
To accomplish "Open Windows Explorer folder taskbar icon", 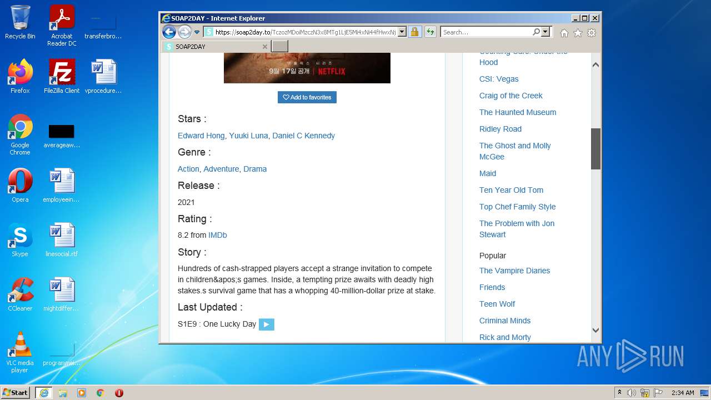I will pos(63,393).
